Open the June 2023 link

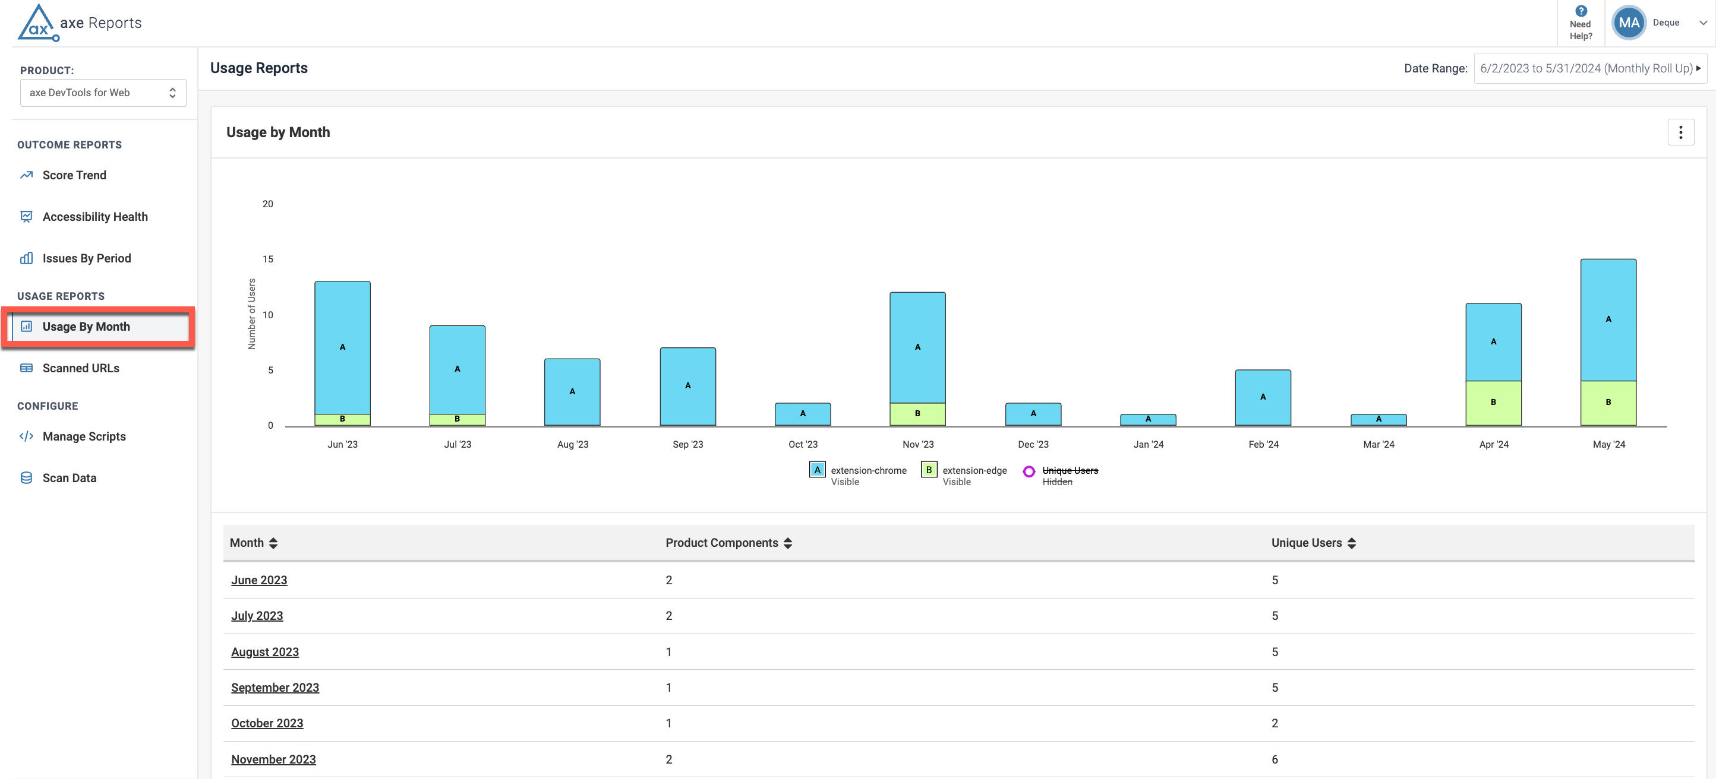259,580
